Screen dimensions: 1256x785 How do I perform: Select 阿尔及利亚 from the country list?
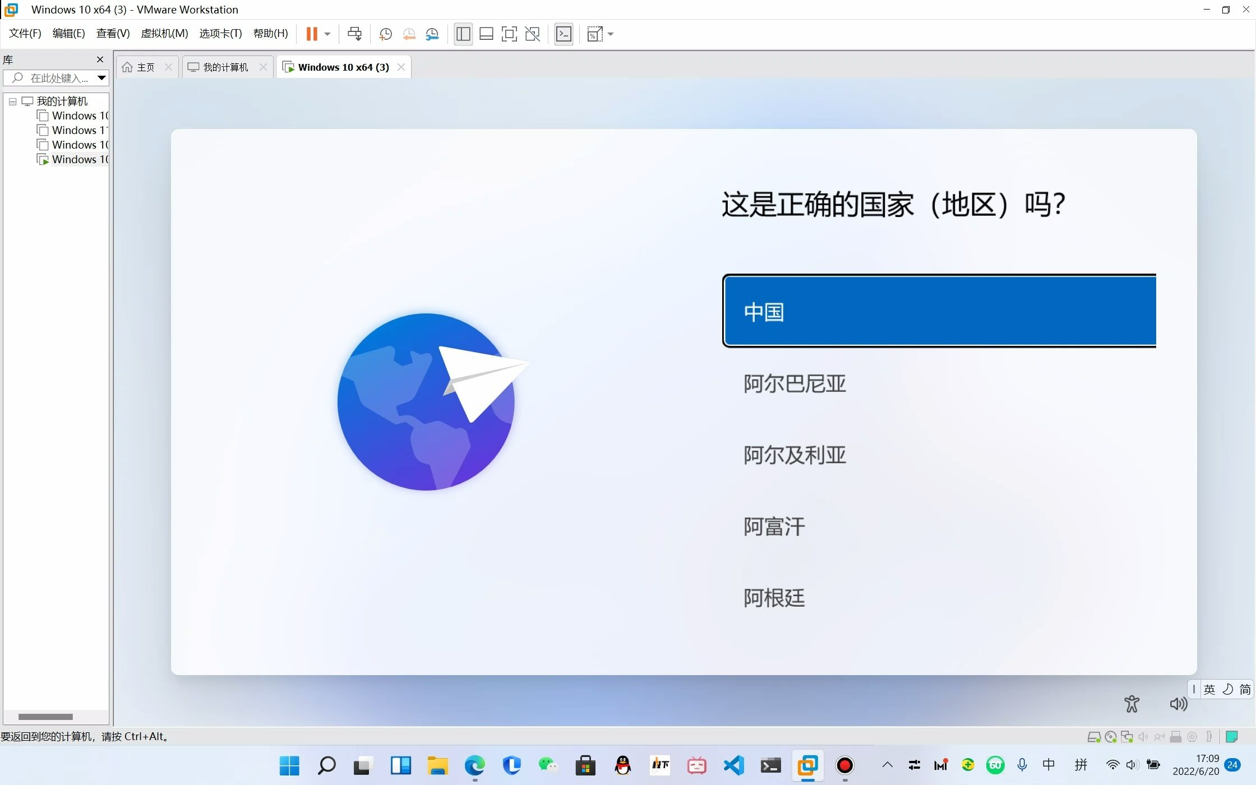(795, 455)
